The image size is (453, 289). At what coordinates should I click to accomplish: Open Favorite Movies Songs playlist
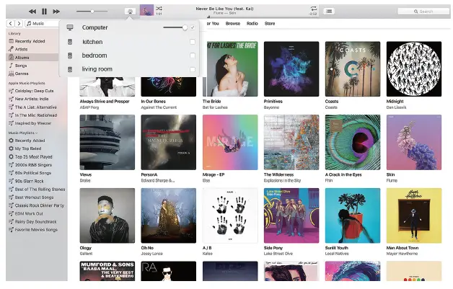point(36,230)
